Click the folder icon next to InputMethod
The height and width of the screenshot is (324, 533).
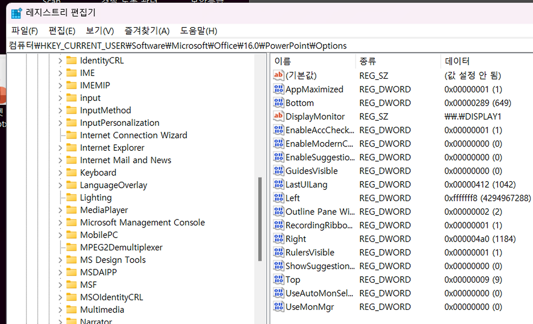coord(72,110)
